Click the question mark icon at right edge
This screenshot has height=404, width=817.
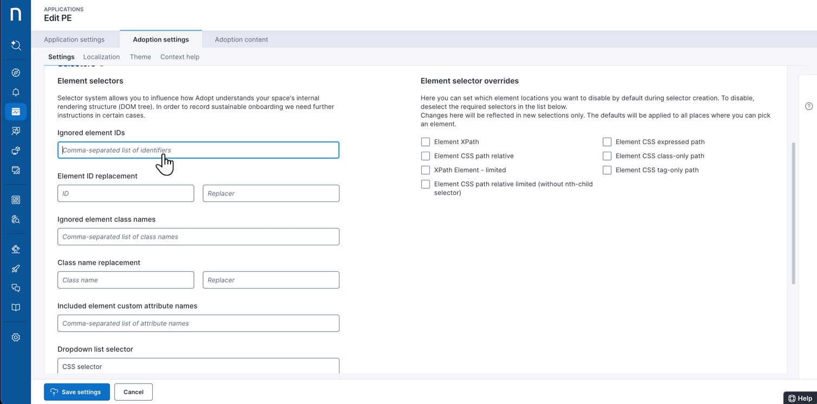[x=808, y=106]
